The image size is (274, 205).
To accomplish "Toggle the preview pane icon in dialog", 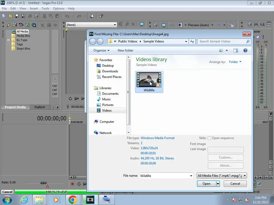I will (236, 50).
